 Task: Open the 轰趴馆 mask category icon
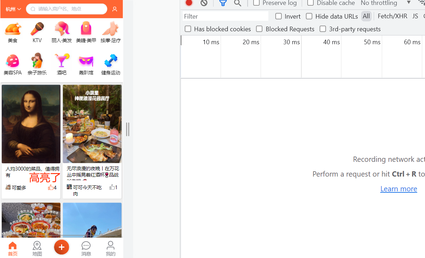coord(86,61)
